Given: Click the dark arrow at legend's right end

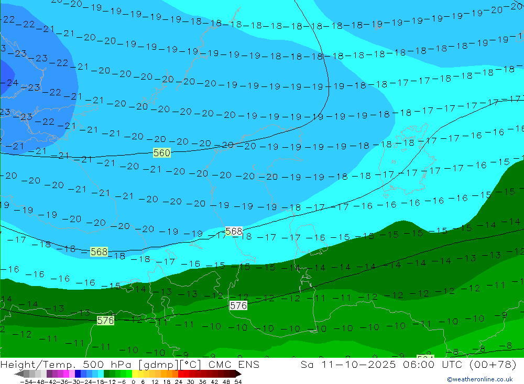Looking at the screenshot, I should [x=238, y=374].
